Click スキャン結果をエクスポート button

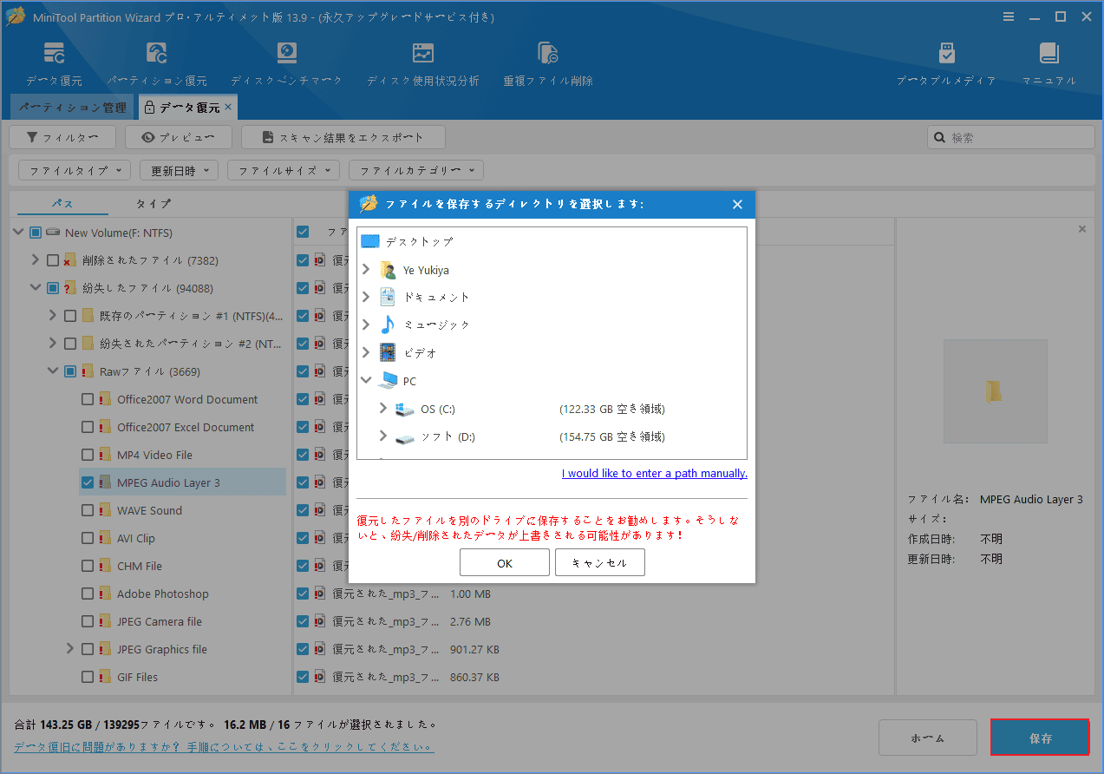pos(343,137)
